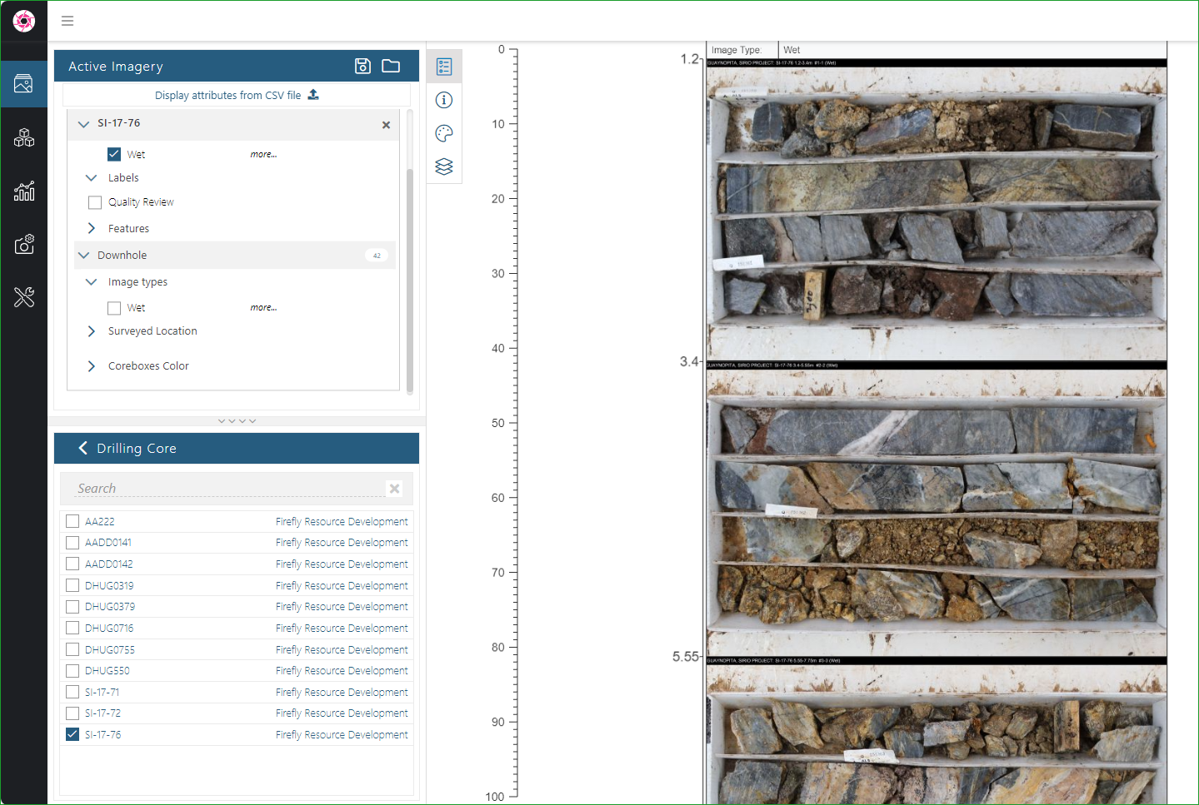This screenshot has height=805, width=1199.
Task: Expand the Coreboxes Color section
Action: (x=92, y=366)
